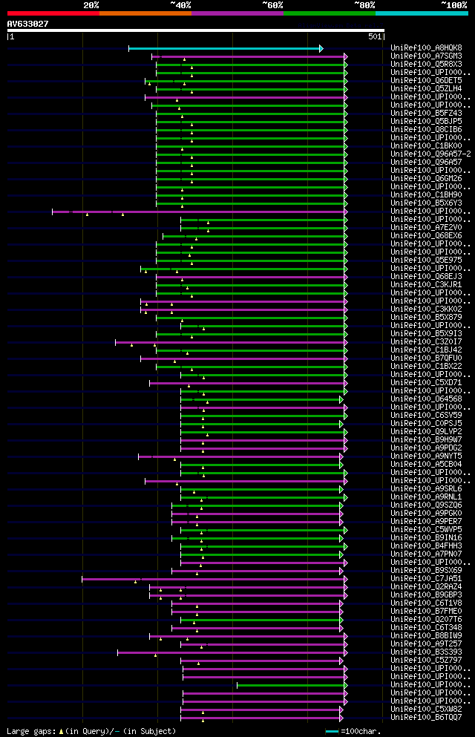This screenshot has height=737, width=475.
Task: Select the AV633027 query name label
Action: [x=27, y=24]
